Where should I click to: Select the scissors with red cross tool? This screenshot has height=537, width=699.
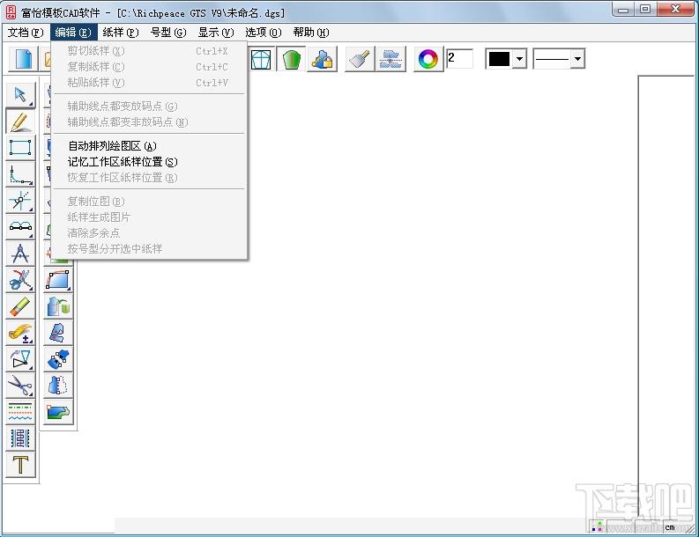point(20,280)
